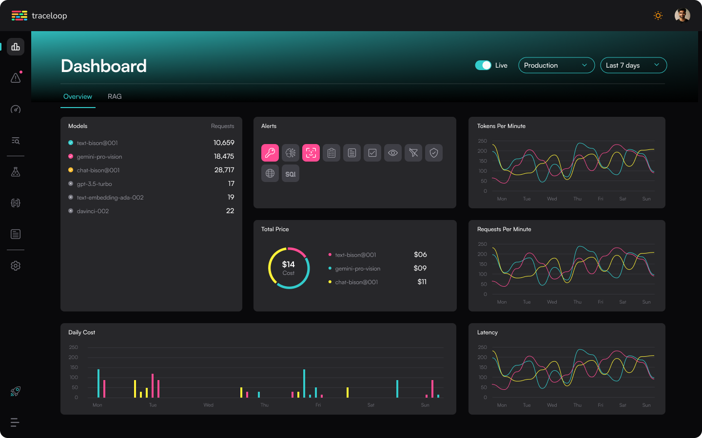The height and width of the screenshot is (438, 702).
Task: Expand the sidebar menu at bottom
Action: click(x=15, y=422)
